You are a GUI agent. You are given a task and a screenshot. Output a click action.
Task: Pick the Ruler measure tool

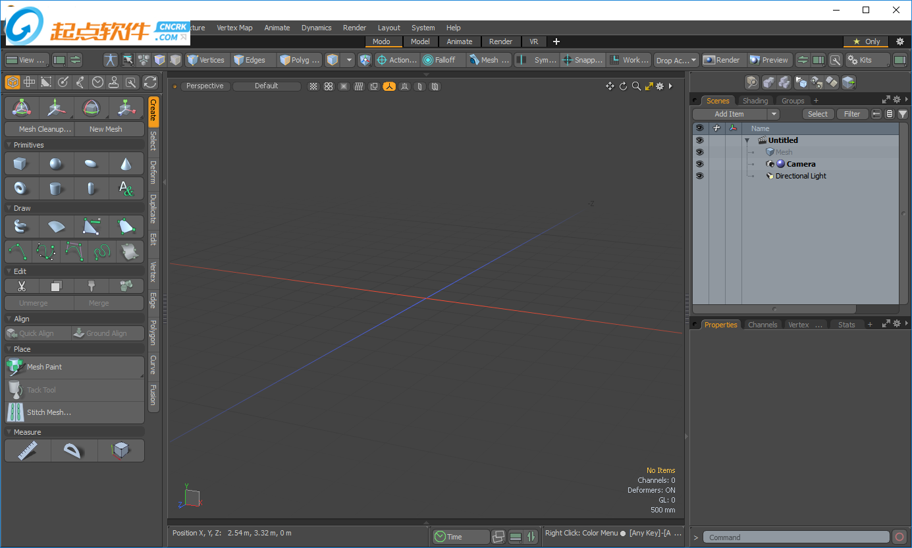28,451
